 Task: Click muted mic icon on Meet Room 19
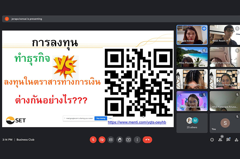[x=237, y=28]
